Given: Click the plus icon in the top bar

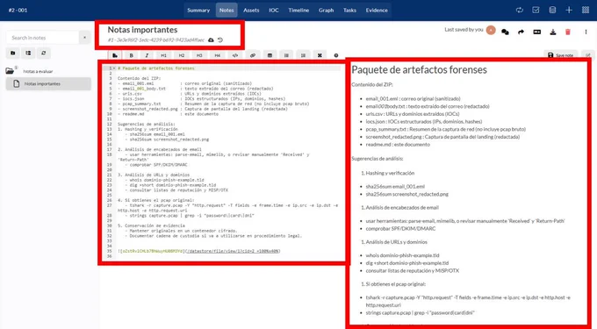Looking at the screenshot, I should pos(569,11).
